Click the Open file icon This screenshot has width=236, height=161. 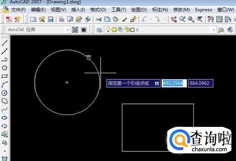[42, 19]
